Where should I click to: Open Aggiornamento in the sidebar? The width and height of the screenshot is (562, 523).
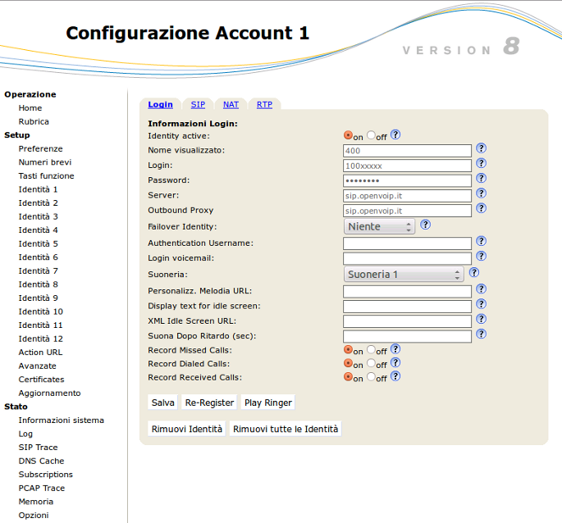tap(49, 393)
